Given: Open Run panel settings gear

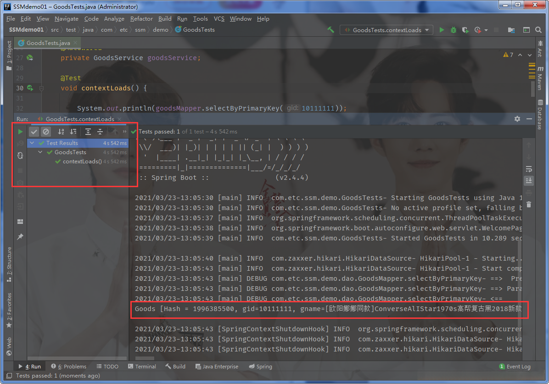Looking at the screenshot, I should [517, 119].
